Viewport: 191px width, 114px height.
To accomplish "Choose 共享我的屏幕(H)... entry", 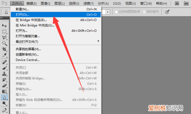I will [56, 49].
